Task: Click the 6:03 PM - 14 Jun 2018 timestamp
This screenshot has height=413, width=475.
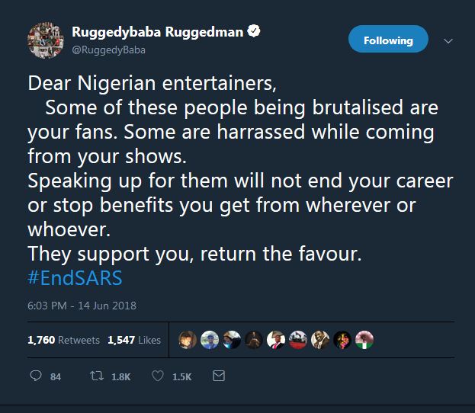Action: 82,306
